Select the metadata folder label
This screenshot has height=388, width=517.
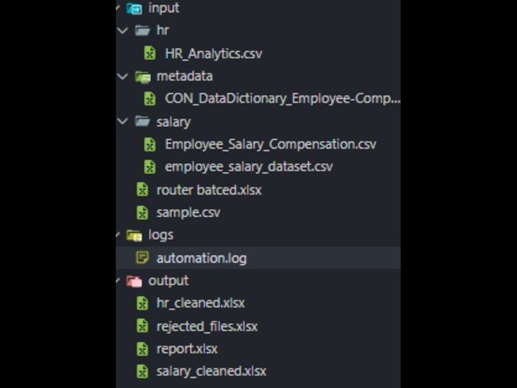185,76
